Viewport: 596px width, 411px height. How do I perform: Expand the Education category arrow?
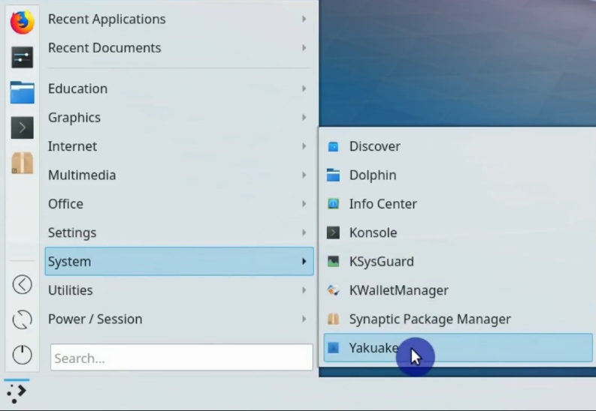[x=304, y=88]
